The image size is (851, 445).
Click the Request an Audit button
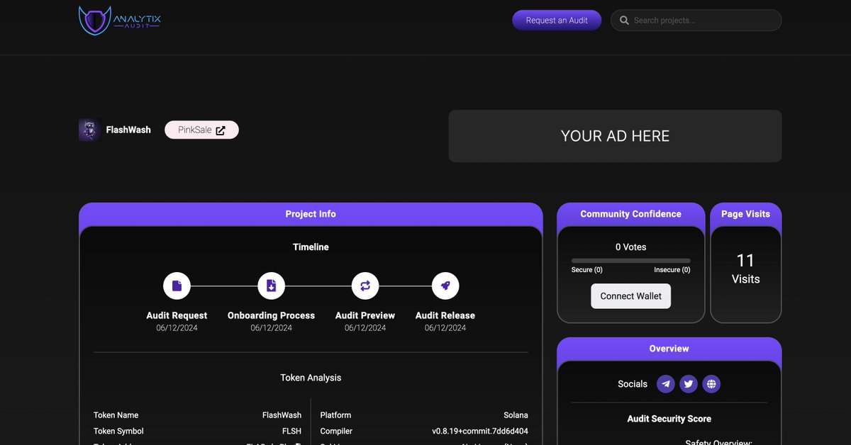(557, 20)
